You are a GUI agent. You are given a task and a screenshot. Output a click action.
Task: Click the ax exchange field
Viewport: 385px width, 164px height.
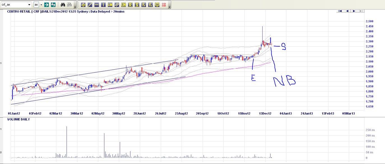point(36,5)
